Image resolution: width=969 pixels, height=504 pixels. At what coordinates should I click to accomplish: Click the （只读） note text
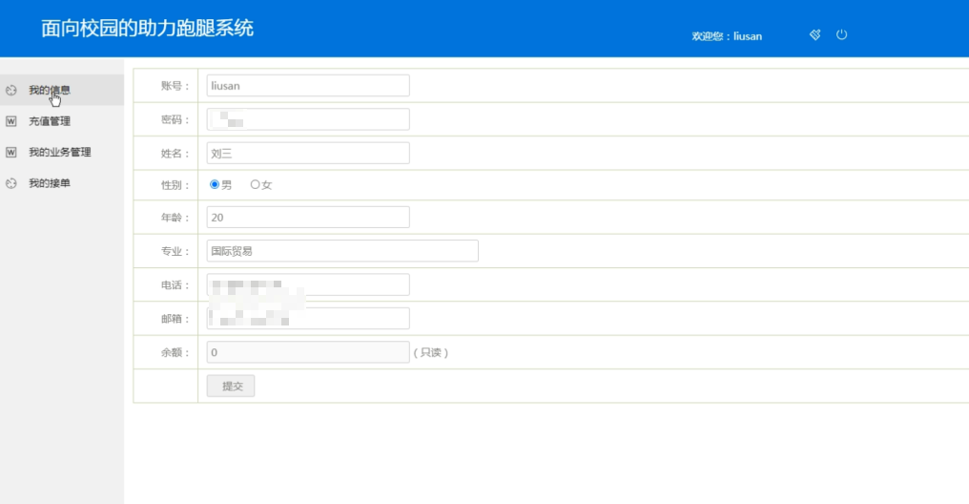431,352
